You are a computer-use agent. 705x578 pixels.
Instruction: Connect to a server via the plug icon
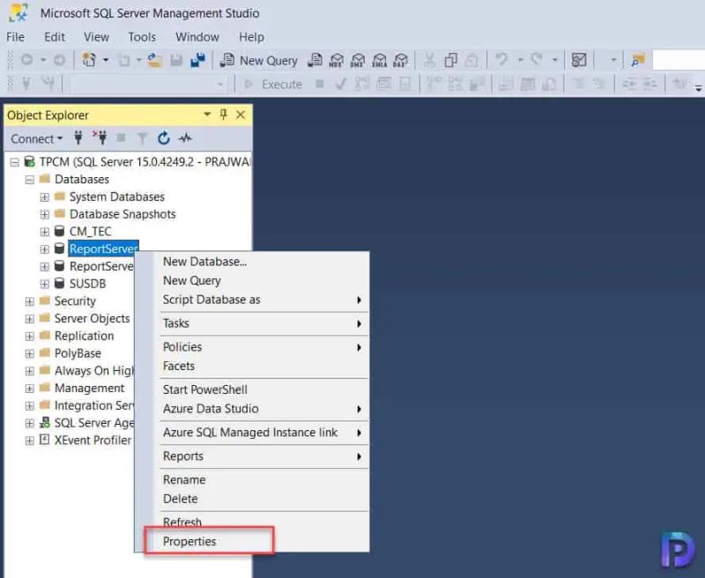point(78,138)
